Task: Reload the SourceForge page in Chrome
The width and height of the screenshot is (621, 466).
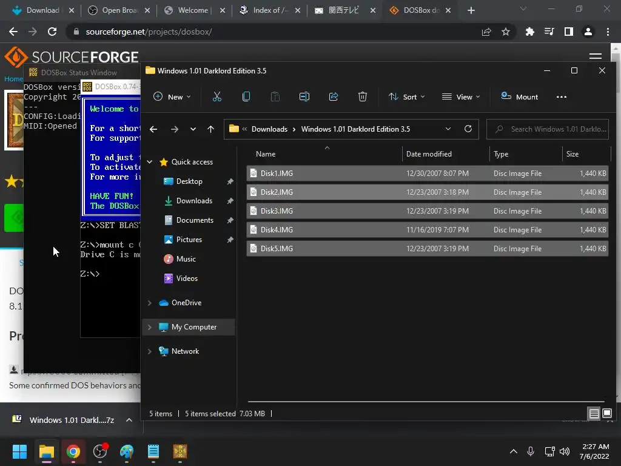Action: point(52,32)
